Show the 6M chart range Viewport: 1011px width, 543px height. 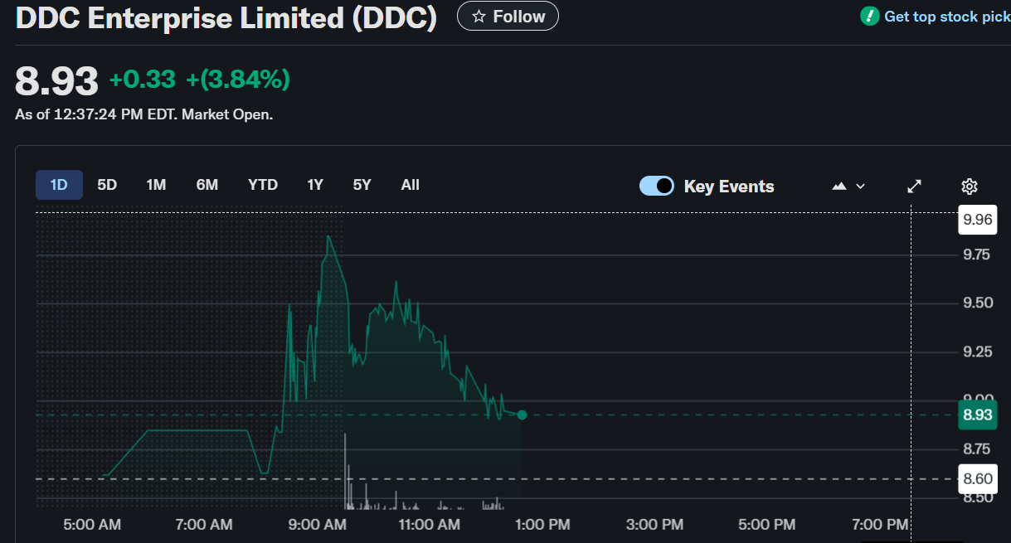(207, 185)
